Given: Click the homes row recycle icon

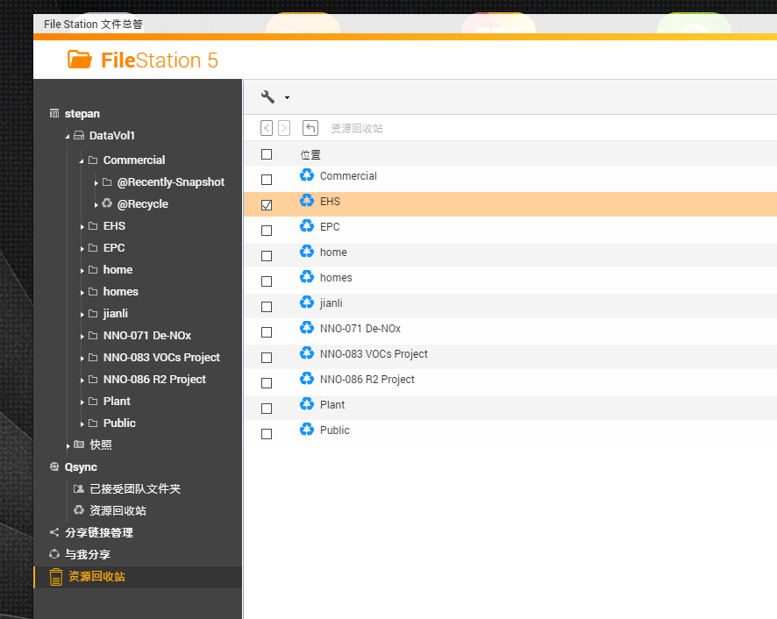Looking at the screenshot, I should pyautogui.click(x=307, y=276).
